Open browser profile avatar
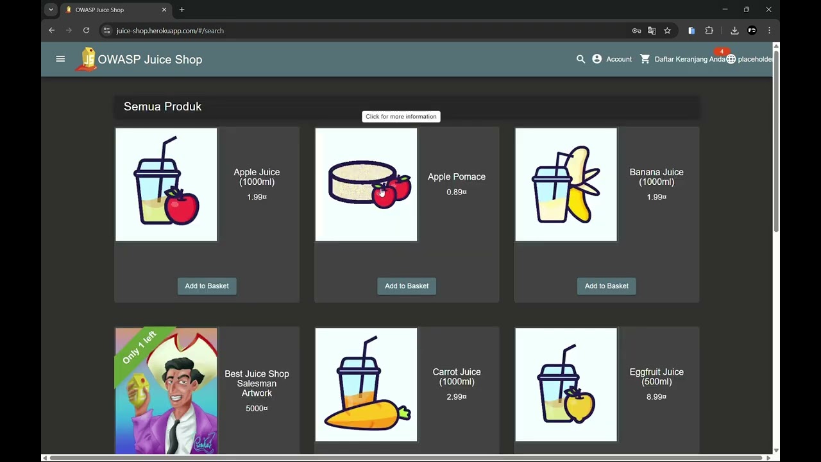This screenshot has width=821, height=462. [752, 30]
